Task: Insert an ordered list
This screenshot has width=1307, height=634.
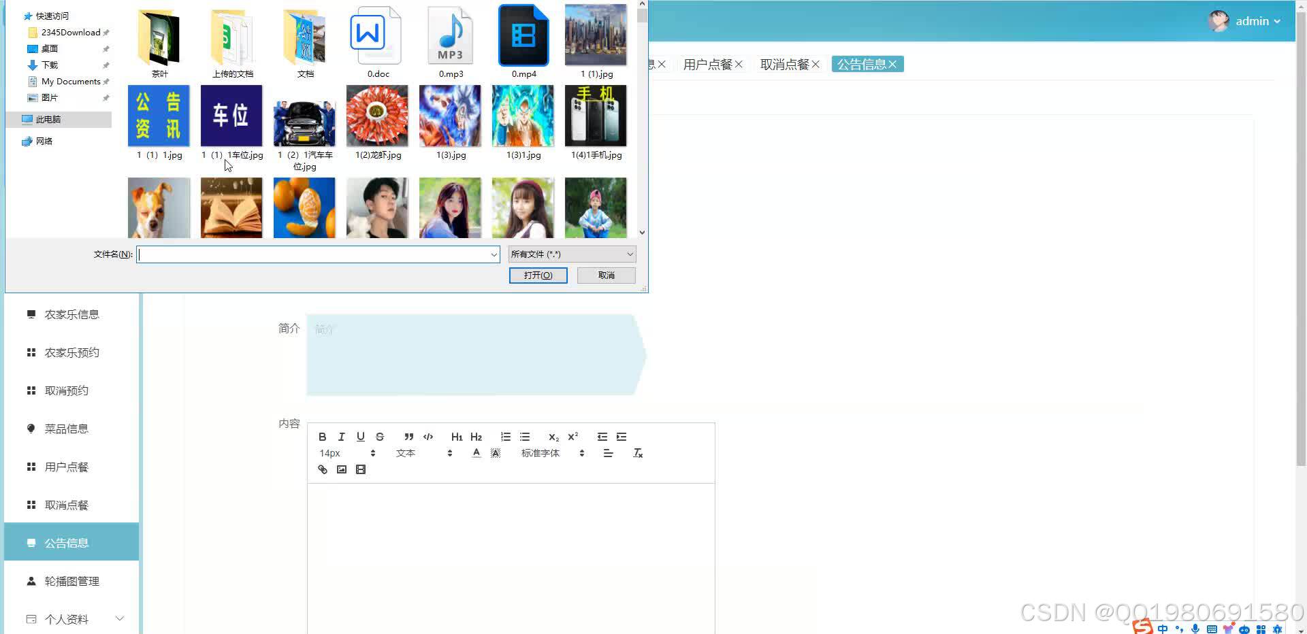Action: pos(505,437)
